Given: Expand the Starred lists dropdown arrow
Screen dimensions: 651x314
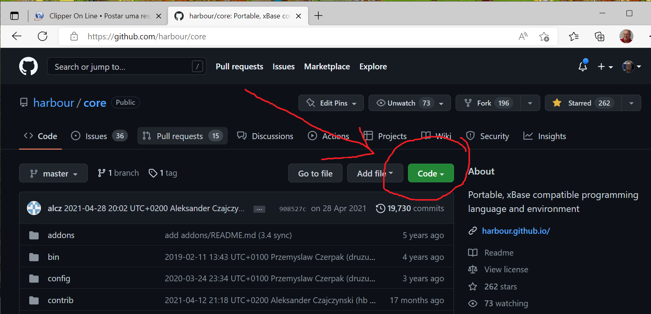Looking at the screenshot, I should pos(631,103).
